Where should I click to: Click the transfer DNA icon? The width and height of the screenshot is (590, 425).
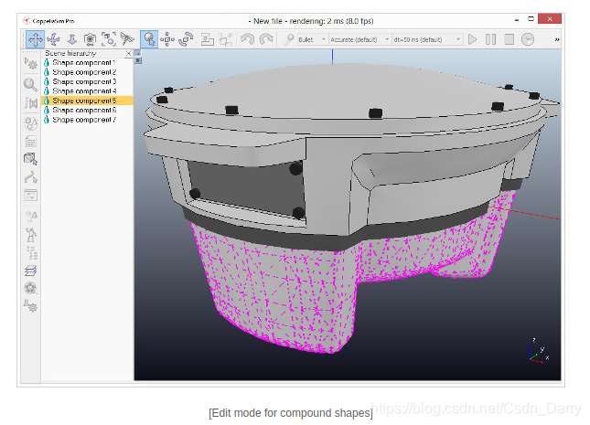tap(225, 39)
